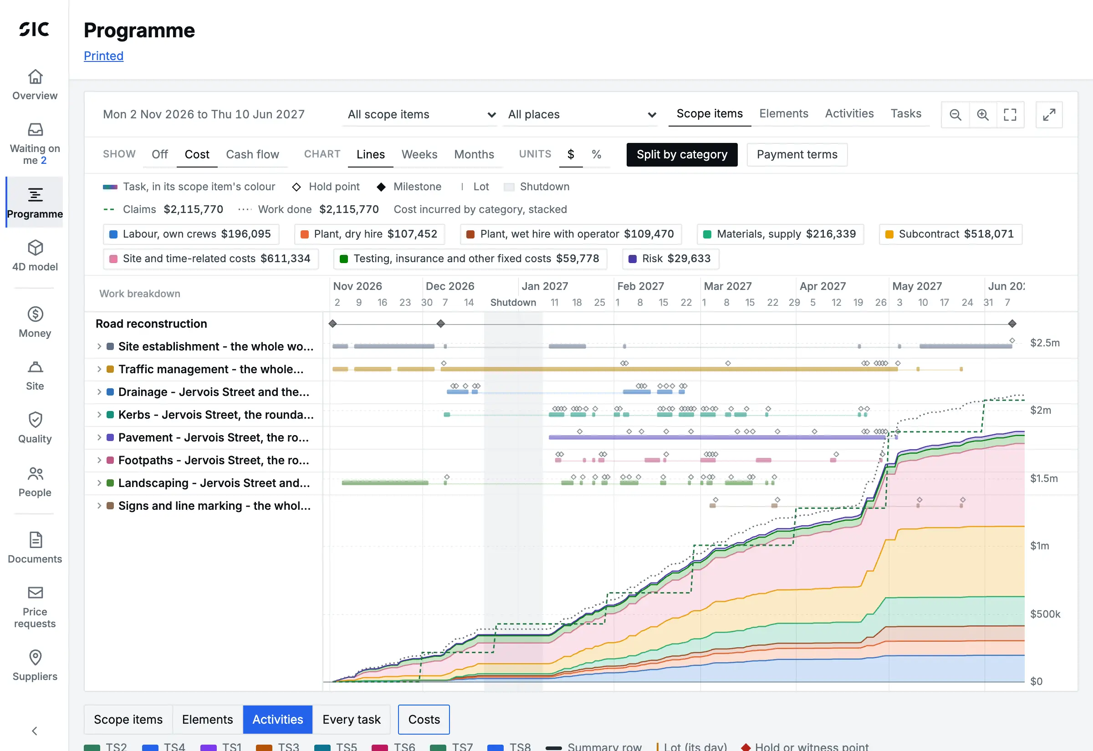Zoom in the programme timeline
The height and width of the screenshot is (751, 1093).
point(982,115)
